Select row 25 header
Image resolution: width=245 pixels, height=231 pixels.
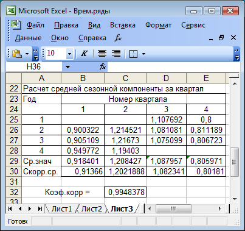(13, 119)
